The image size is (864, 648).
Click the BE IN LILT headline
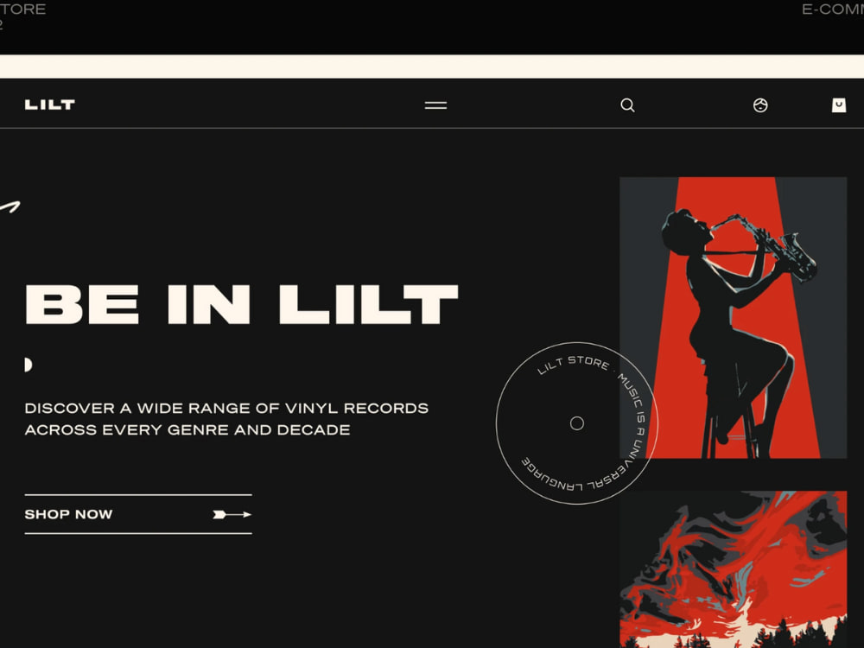tap(241, 304)
